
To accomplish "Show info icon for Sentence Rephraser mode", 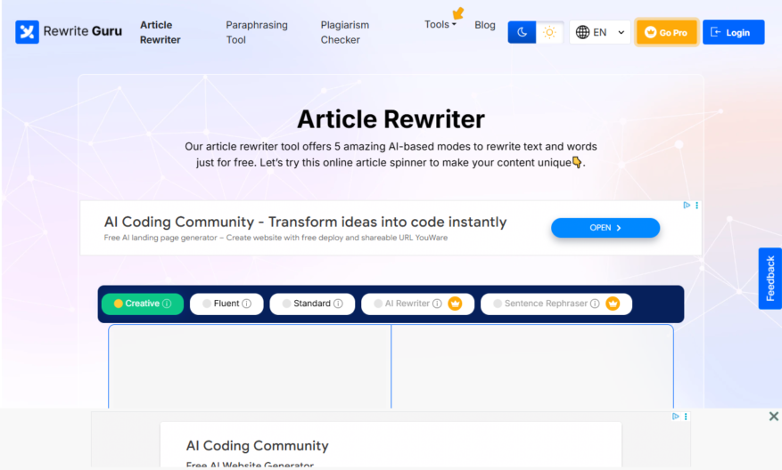I will coord(595,304).
